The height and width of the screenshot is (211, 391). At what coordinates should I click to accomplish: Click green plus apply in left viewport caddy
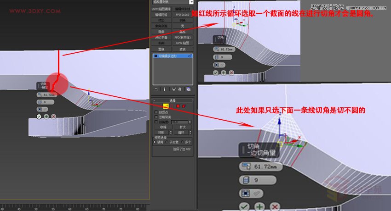point(46,117)
